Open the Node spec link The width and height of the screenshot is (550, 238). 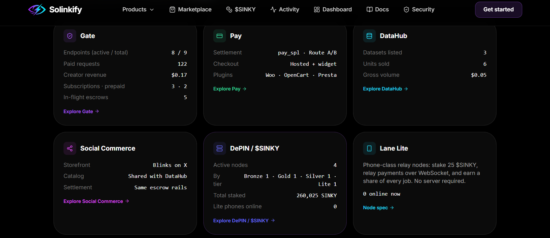pos(378,208)
